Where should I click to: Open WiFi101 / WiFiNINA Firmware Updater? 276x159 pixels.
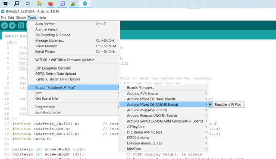coord(74,60)
